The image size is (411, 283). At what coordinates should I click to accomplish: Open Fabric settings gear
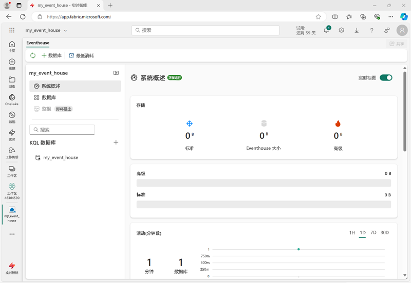[341, 30]
